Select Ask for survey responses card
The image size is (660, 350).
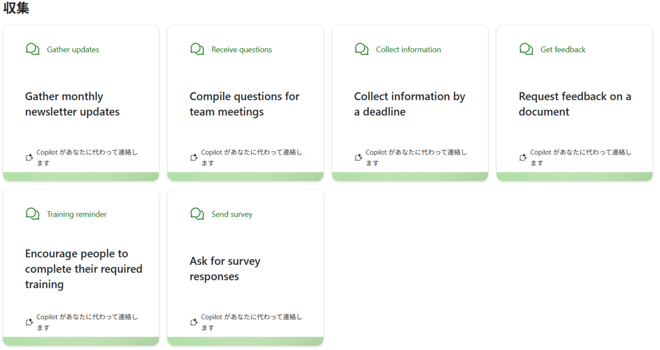coord(245,267)
